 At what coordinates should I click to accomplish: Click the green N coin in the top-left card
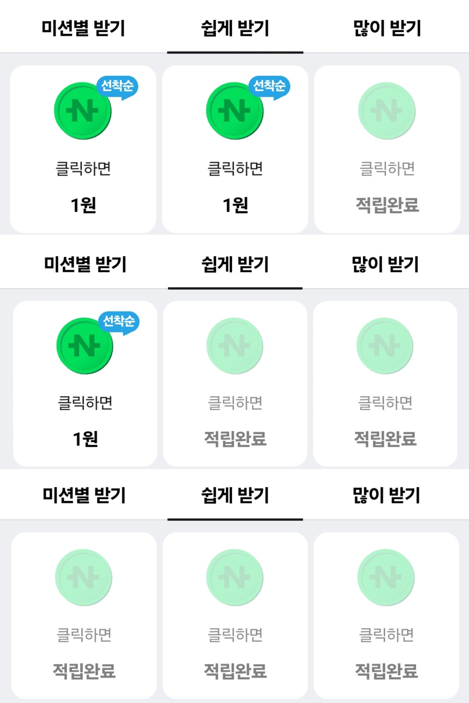click(82, 111)
